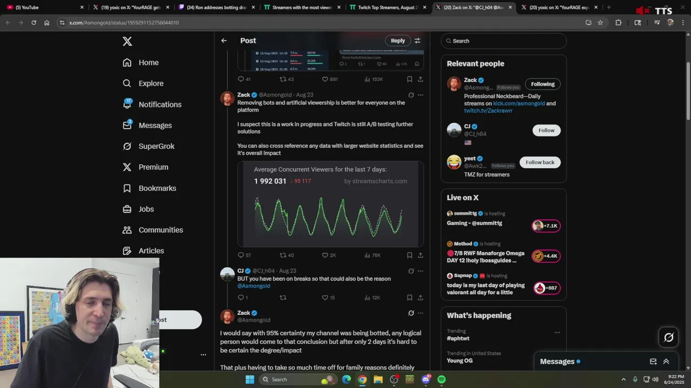Open Jobs in sidebar
691x388 pixels.
(138, 209)
